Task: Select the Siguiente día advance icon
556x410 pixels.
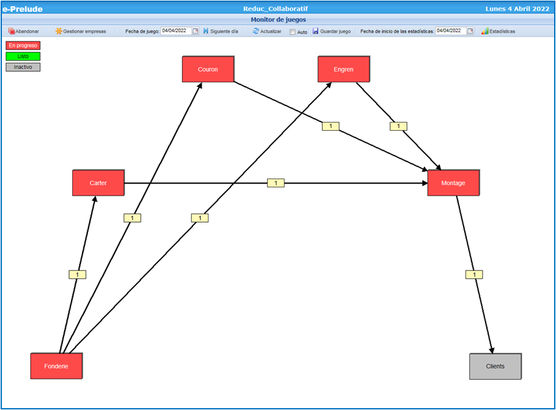Action: pos(206,31)
